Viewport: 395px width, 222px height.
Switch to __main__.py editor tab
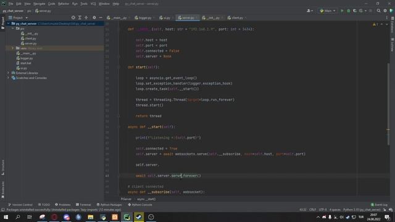tap(118, 18)
